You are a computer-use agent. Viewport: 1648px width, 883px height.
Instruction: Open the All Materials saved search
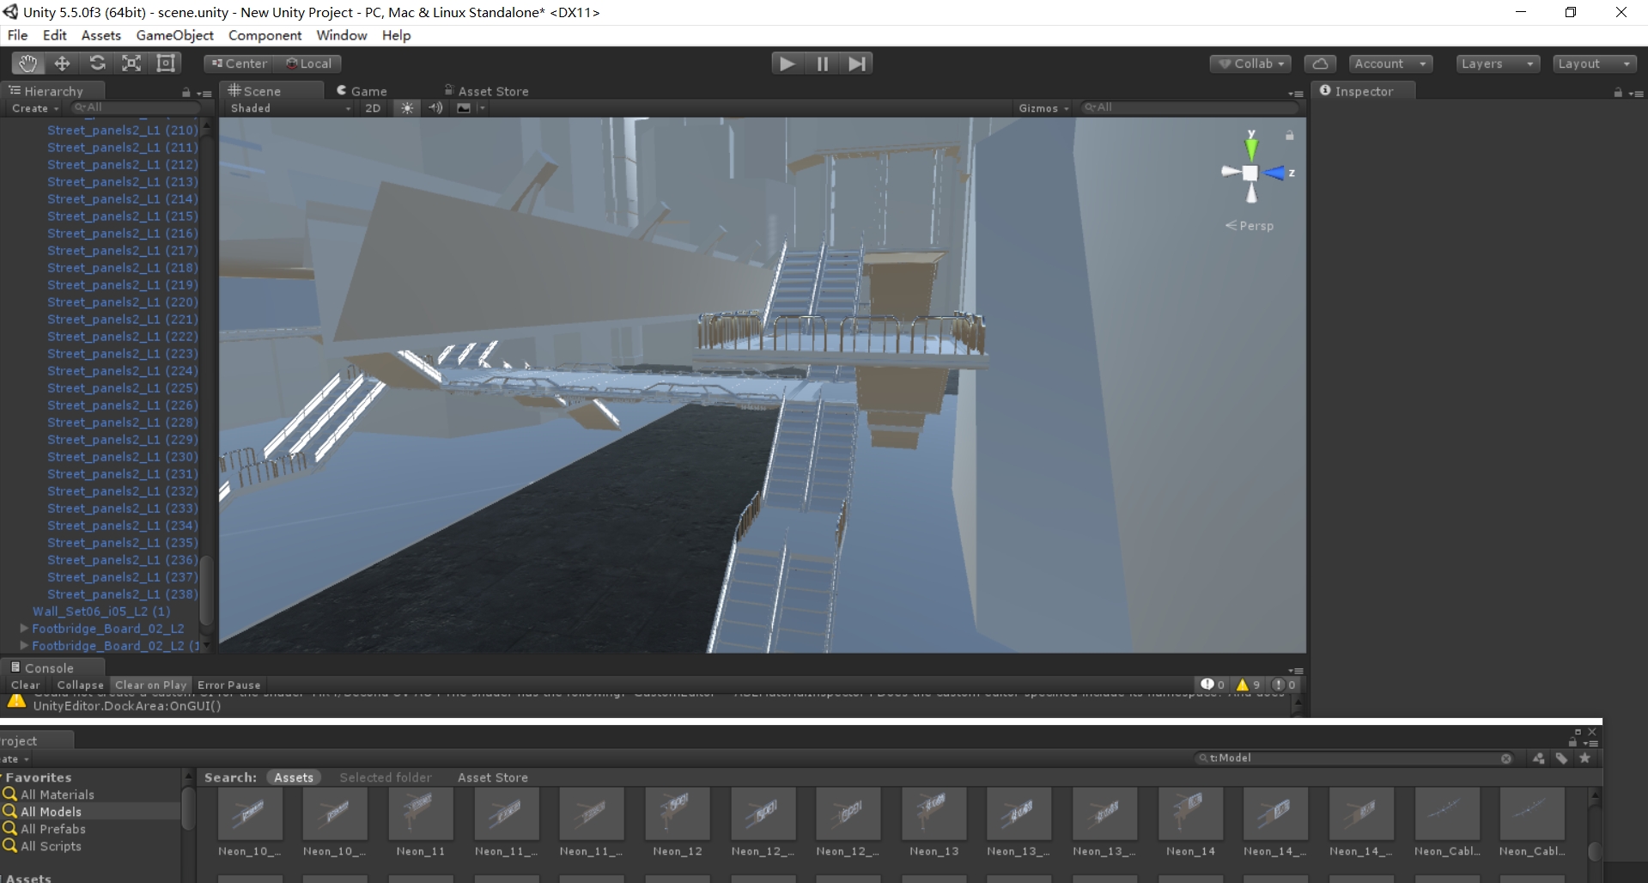(49, 795)
